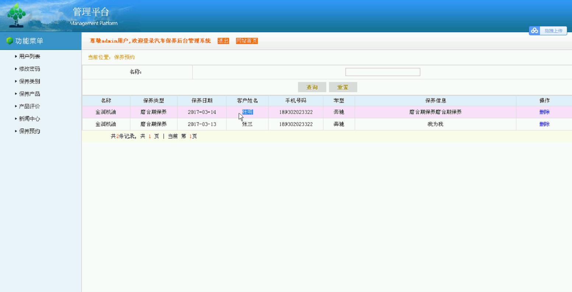
Task: Click 金润机油 in the 张三 row
Action: click(106, 124)
